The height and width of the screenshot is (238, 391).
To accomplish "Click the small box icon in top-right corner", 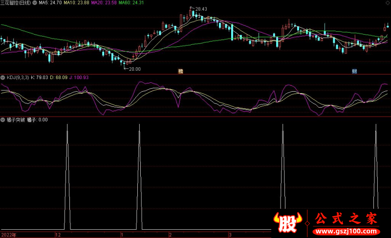I will coord(389,2).
